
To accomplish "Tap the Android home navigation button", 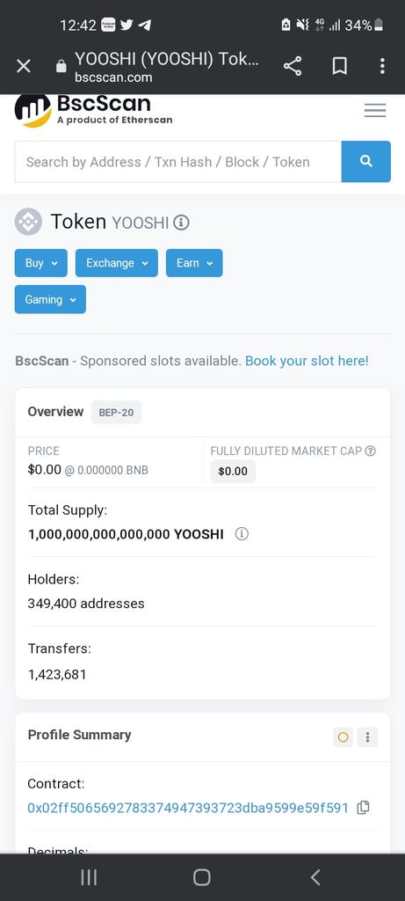I will coord(202,877).
